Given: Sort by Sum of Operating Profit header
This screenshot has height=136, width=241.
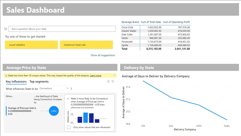Looking at the screenshot, I should pyautogui.click(x=177, y=22).
